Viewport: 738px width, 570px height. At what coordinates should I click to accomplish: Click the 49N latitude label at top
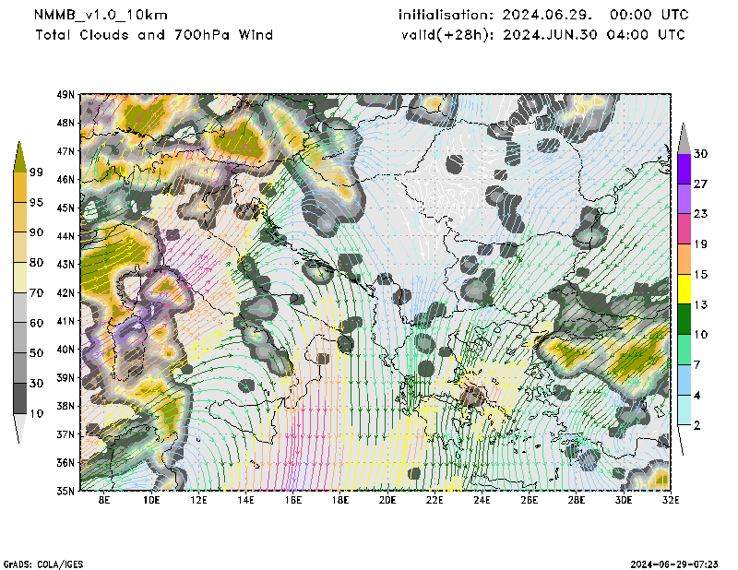(x=65, y=94)
